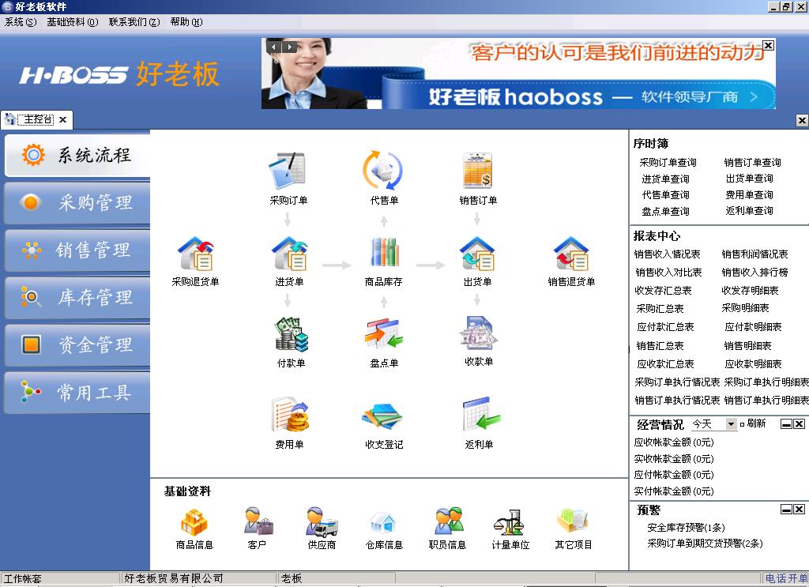This screenshot has height=587, width=809.
Task: Click the 销售退货单 sales return icon
Action: (x=571, y=254)
